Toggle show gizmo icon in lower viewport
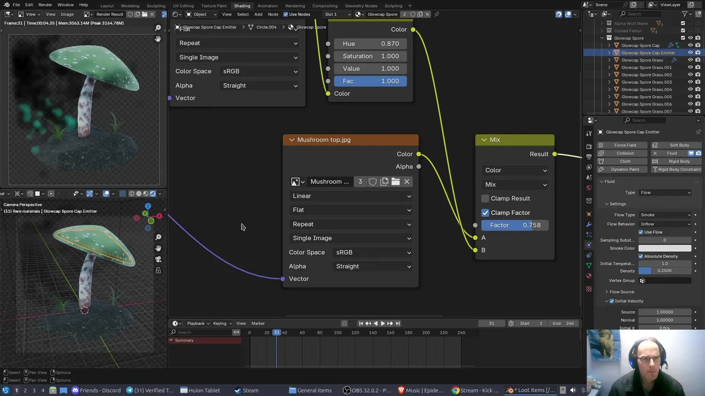The width and height of the screenshot is (705, 396). (90, 194)
